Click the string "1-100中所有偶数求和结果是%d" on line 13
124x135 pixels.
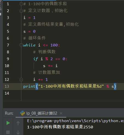(x=71, y=86)
